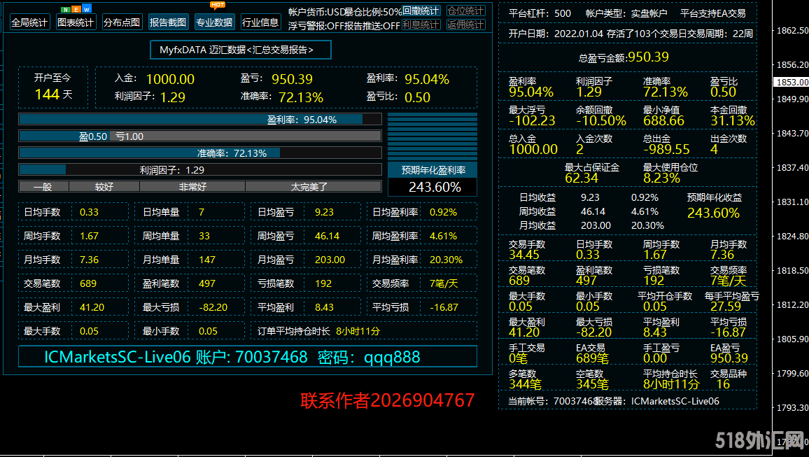The height and width of the screenshot is (457, 809).
Task: Click the 最大亏损 -82.20 cell in left table
Action: click(190, 307)
